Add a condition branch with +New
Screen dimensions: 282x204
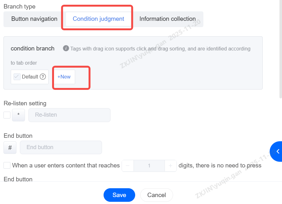click(64, 77)
